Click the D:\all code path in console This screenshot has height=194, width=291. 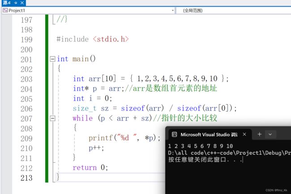point(229,153)
